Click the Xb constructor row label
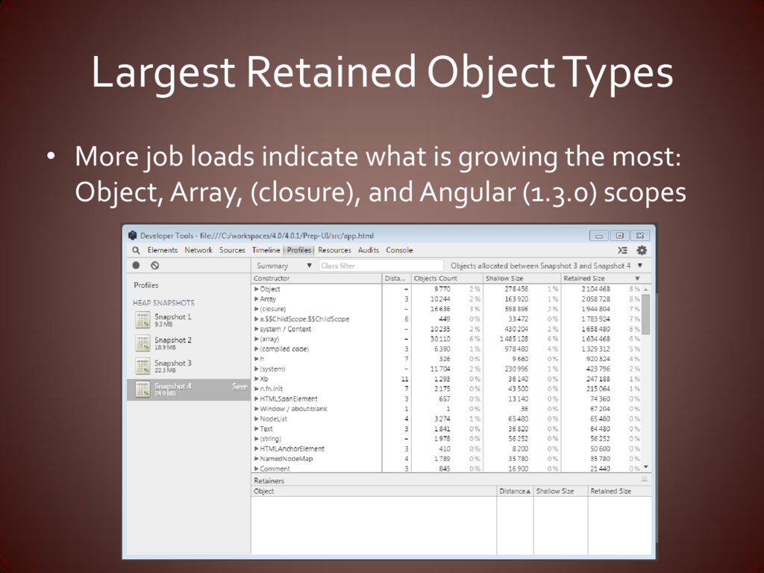 [x=264, y=379]
